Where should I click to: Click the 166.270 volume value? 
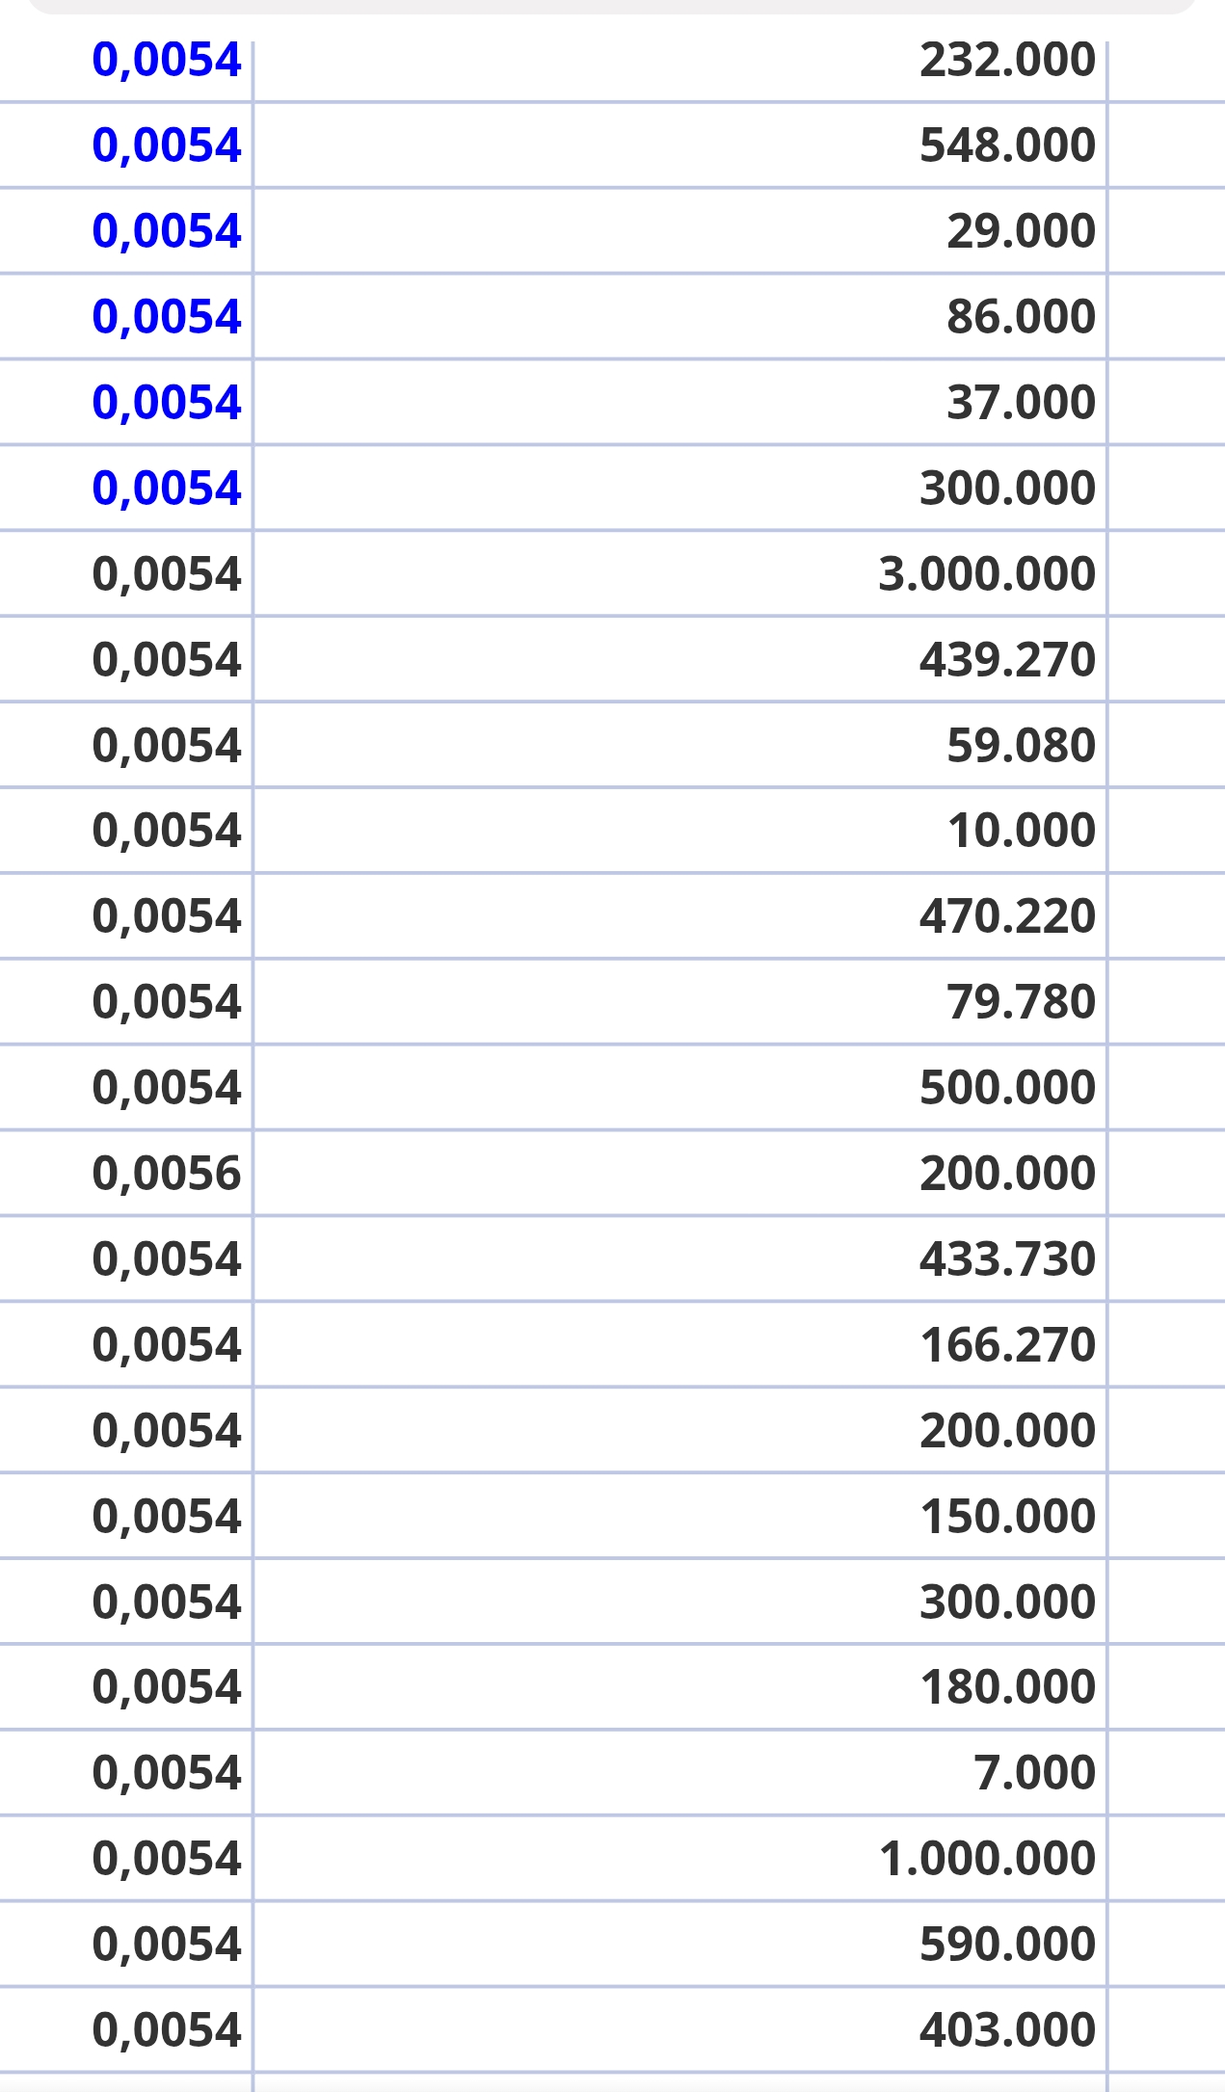pos(1007,1345)
